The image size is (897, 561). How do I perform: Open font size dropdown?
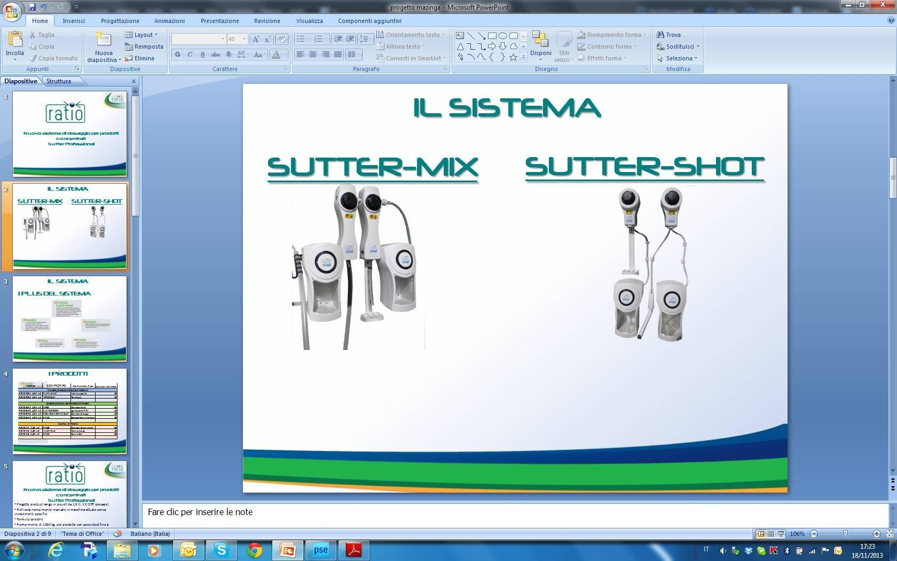244,39
